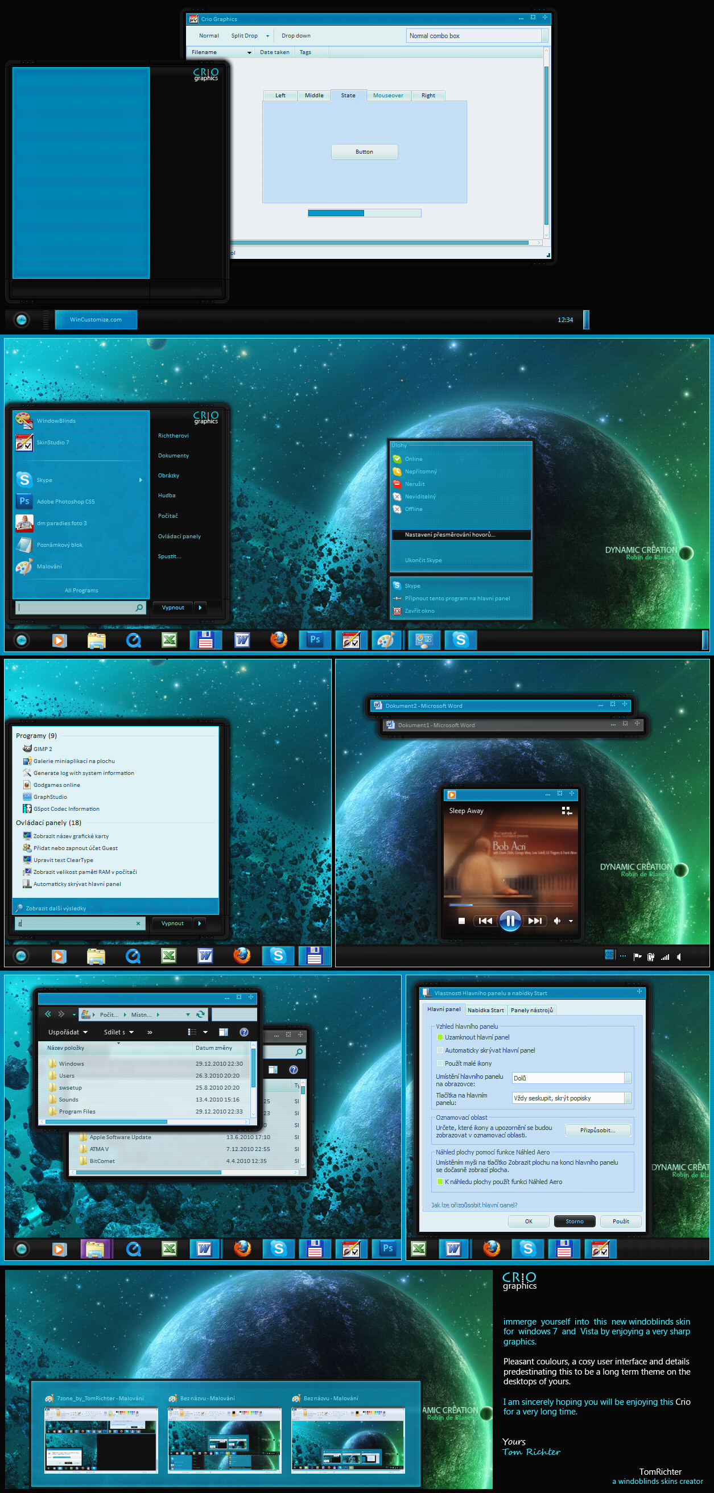Expand the Skype submenu arrow in start menu
Image resolution: width=714 pixels, height=1493 pixels.
(x=141, y=480)
